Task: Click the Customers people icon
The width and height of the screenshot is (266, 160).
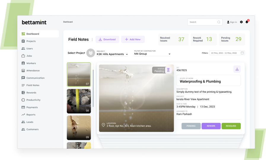Action: coord(23,129)
